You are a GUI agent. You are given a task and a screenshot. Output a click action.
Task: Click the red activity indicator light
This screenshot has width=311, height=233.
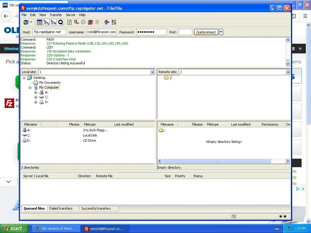(285, 216)
